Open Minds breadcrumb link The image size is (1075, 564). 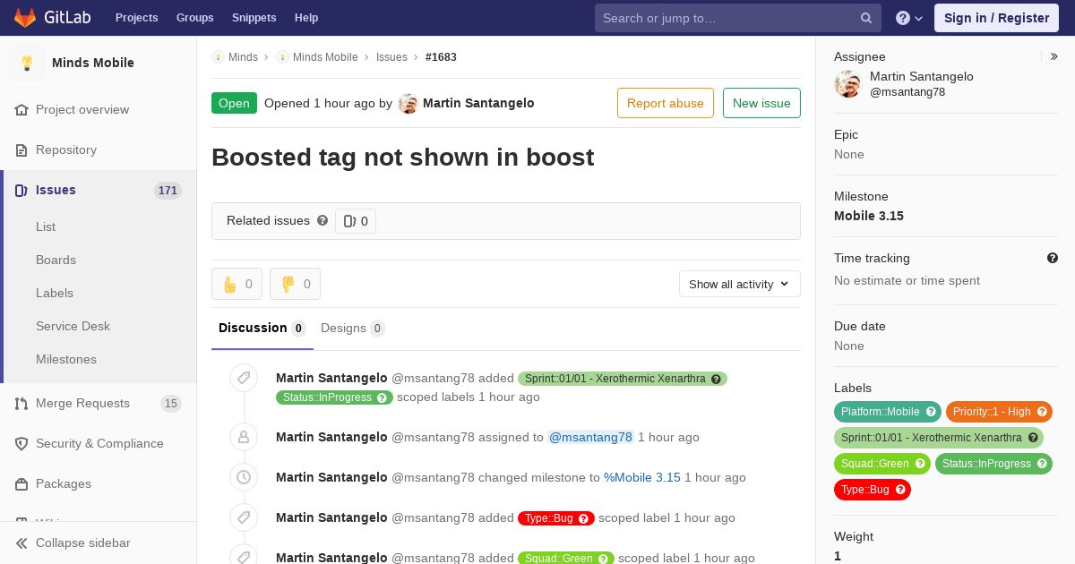click(243, 56)
